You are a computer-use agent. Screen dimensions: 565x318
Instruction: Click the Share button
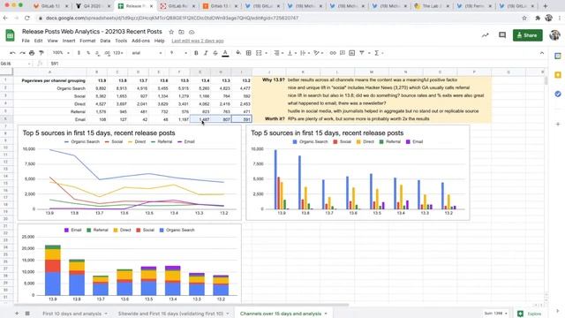(x=528, y=35)
